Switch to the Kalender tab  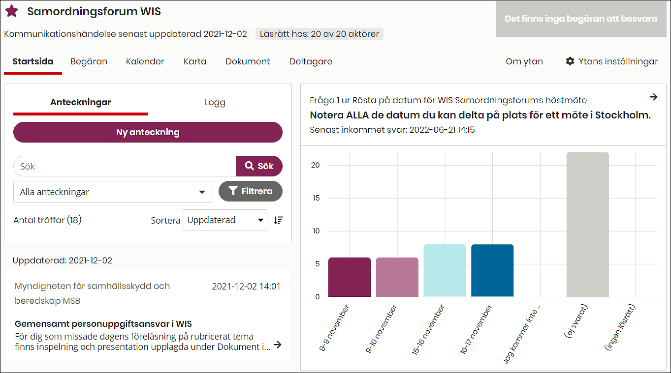145,61
